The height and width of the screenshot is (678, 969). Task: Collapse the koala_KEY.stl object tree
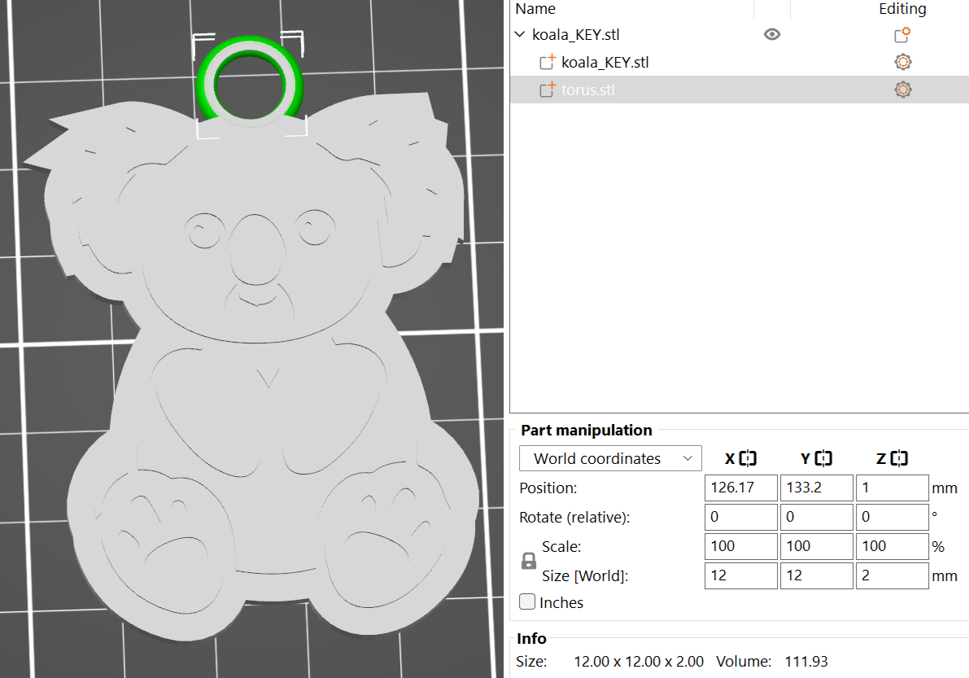click(519, 35)
